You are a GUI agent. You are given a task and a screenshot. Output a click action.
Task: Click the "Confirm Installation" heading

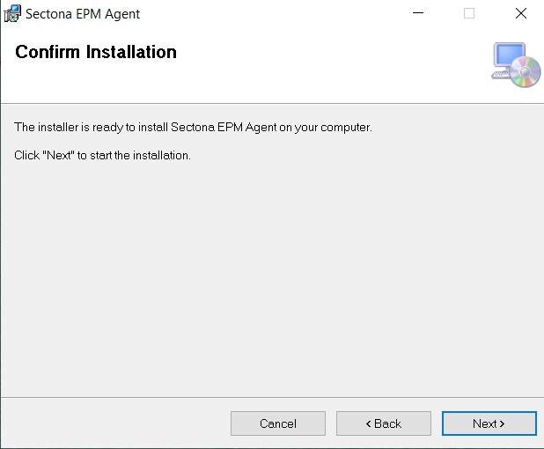(96, 52)
